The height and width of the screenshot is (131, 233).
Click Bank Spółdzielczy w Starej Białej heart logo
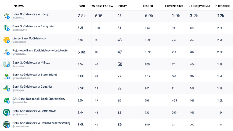(6, 76)
